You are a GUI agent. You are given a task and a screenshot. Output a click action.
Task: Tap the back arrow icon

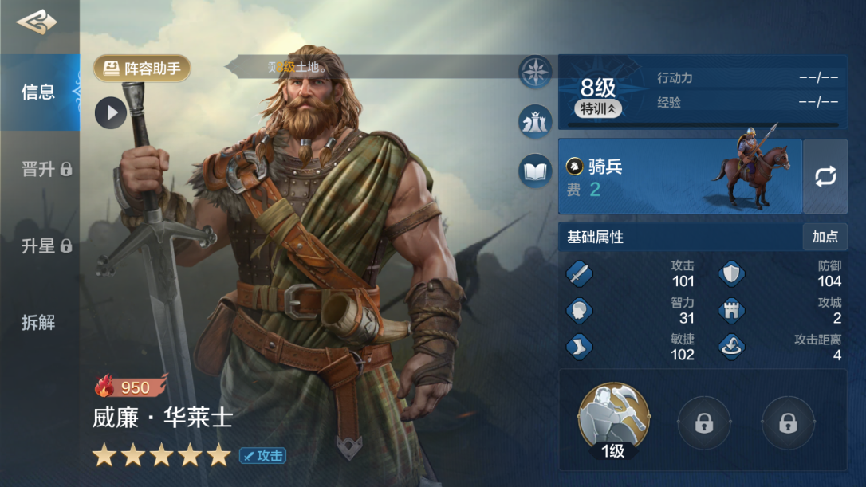pyautogui.click(x=37, y=22)
